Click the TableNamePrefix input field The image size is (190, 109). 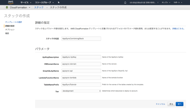click(81, 85)
